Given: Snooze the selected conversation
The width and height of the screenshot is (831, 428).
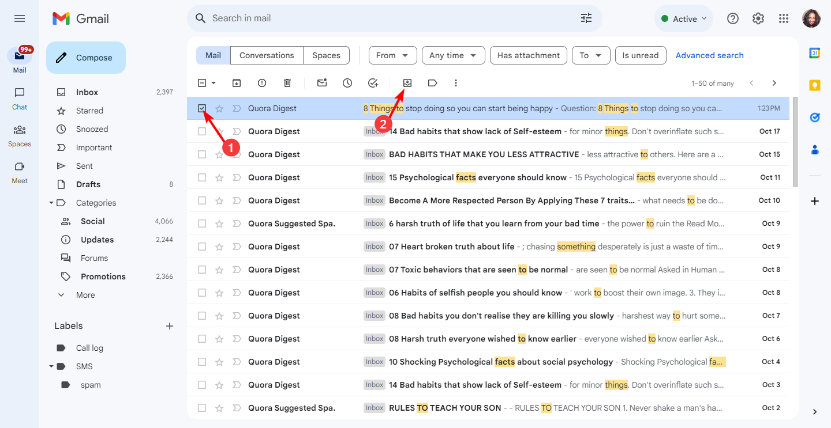Looking at the screenshot, I should (x=347, y=83).
